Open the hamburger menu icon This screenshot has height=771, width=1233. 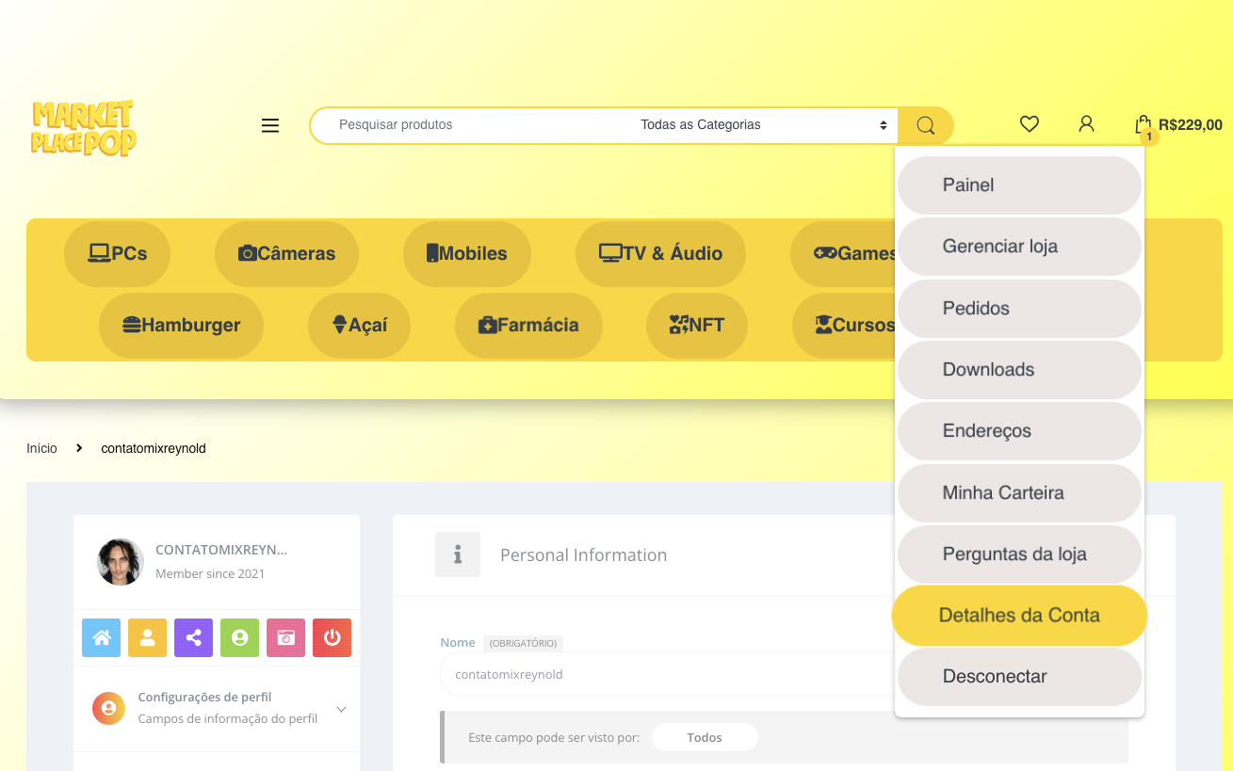coord(270,125)
